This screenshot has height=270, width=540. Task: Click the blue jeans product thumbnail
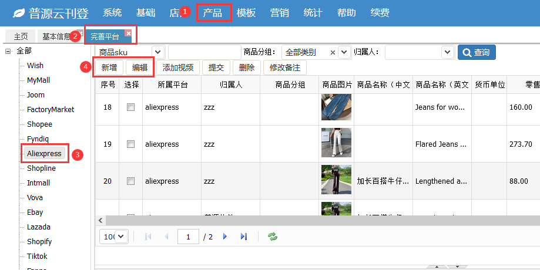pos(336,107)
